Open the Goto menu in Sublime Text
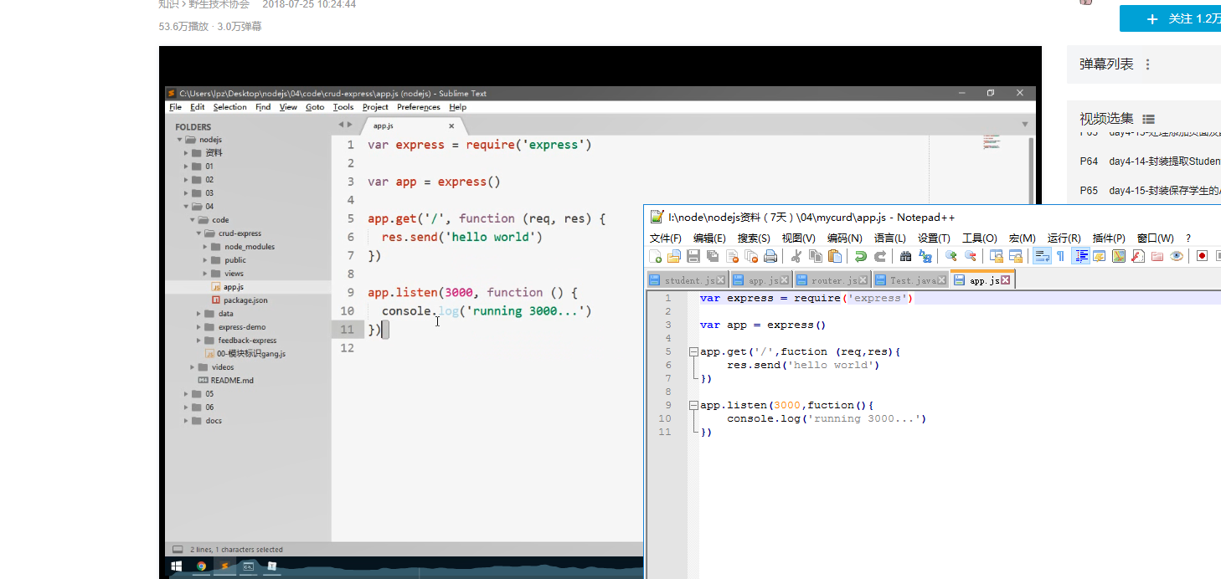The image size is (1221, 579). 315,107
